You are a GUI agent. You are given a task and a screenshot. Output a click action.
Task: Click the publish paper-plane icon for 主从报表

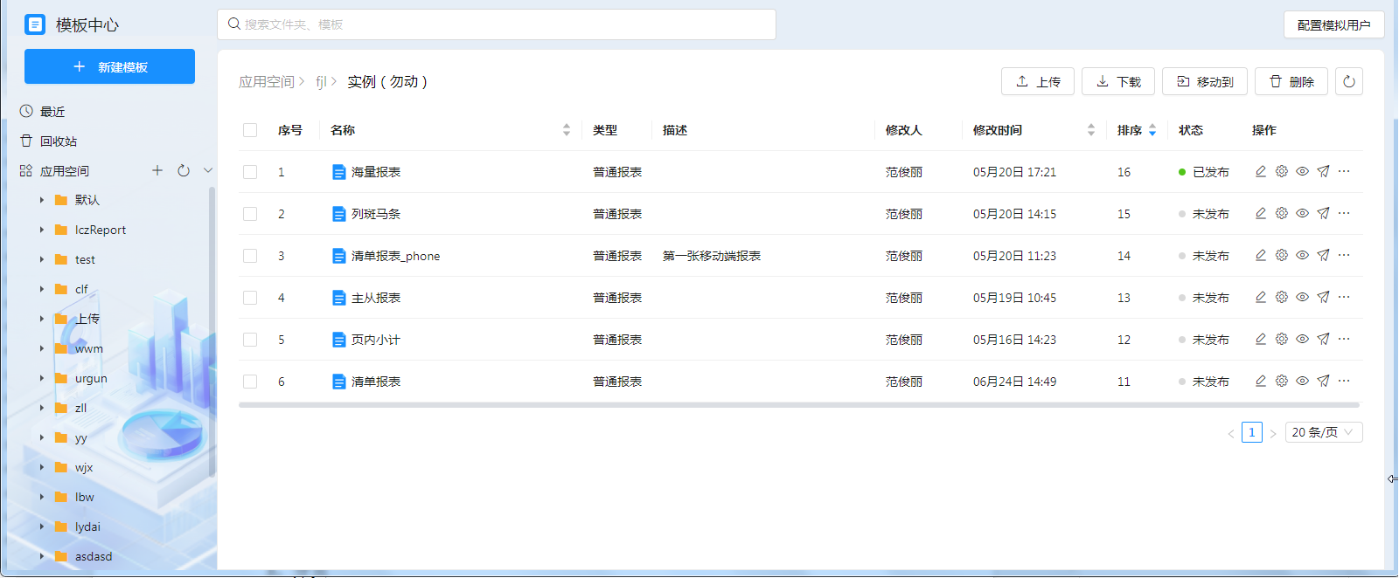[1323, 298]
